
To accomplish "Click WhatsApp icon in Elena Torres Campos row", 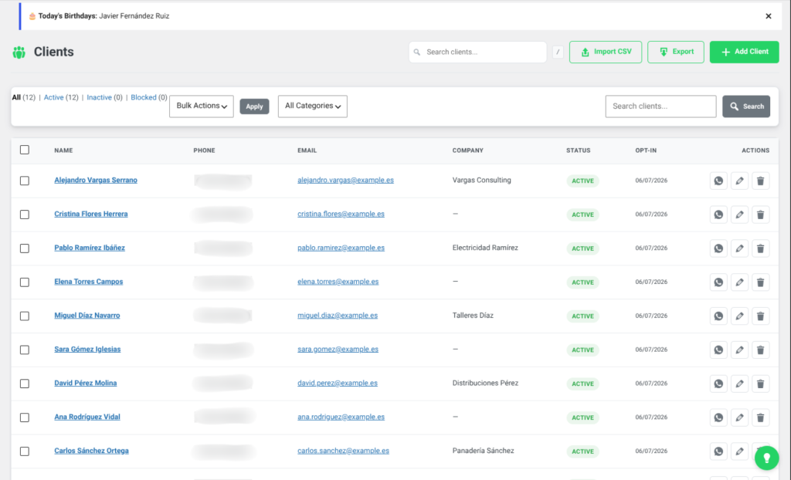I will click(718, 282).
